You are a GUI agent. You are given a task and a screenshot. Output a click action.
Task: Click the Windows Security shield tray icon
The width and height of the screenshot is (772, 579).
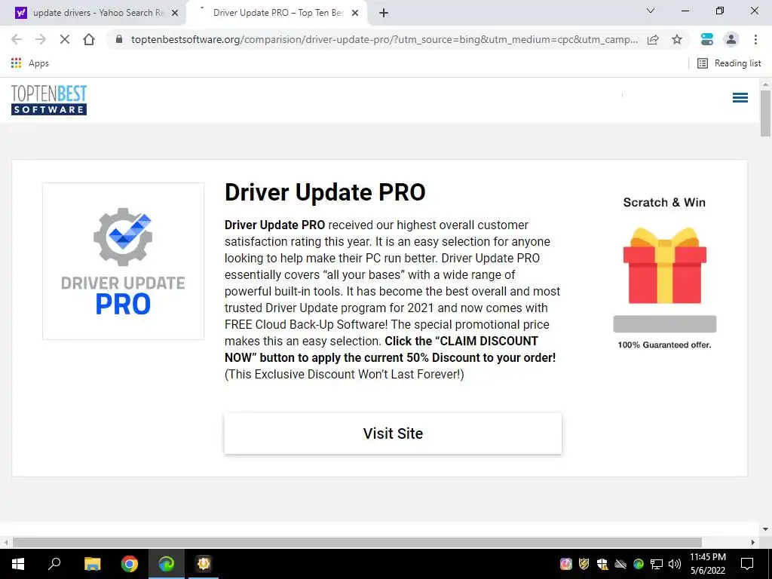(602, 564)
